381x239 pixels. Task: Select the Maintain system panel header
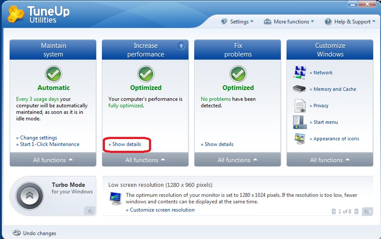click(x=53, y=50)
